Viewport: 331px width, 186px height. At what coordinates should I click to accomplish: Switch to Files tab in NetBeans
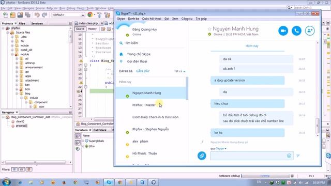[22, 23]
